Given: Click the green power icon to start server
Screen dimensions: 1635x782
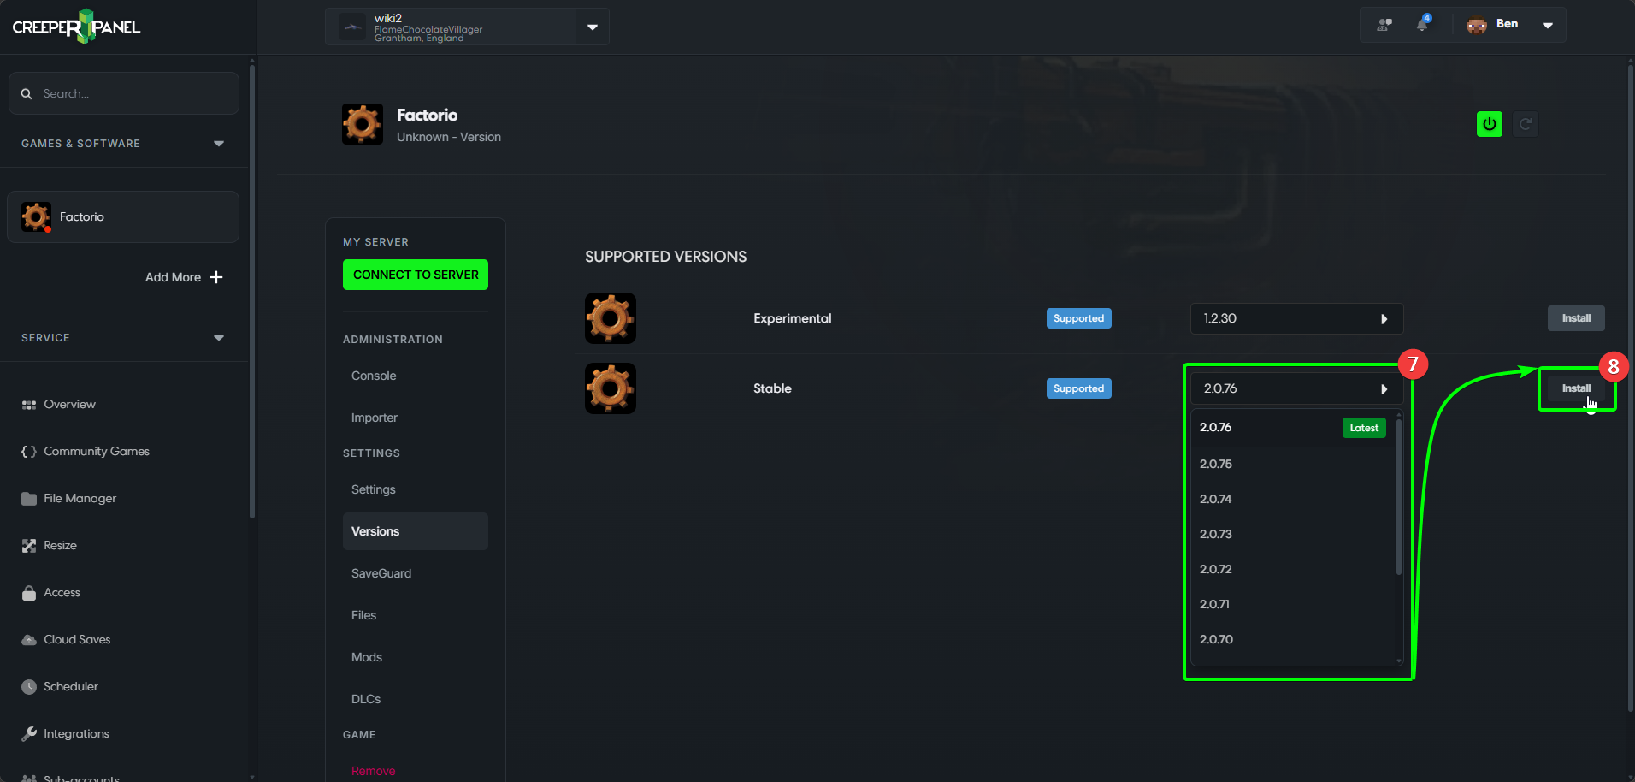Looking at the screenshot, I should click(1489, 123).
